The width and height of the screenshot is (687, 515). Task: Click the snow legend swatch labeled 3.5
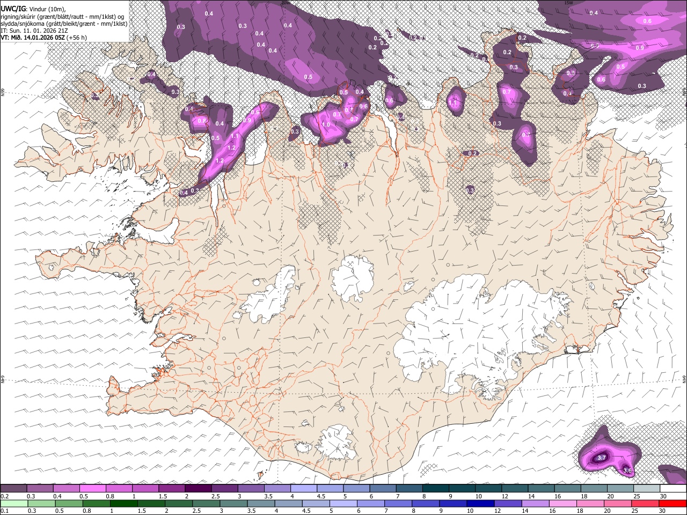[x=277, y=489]
